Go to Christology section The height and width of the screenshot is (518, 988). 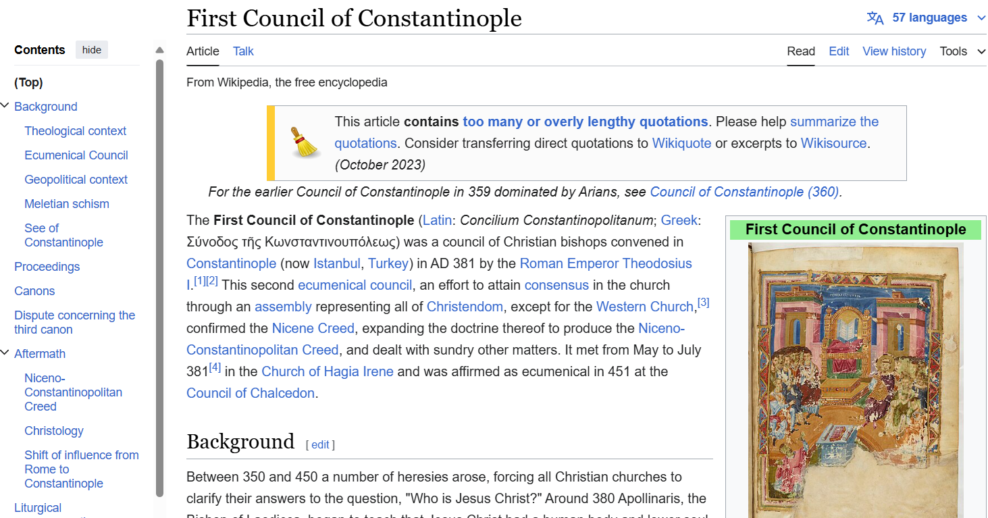pos(54,431)
